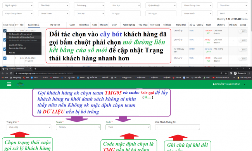Click the edit pencil icon in row 1

coord(5,31)
